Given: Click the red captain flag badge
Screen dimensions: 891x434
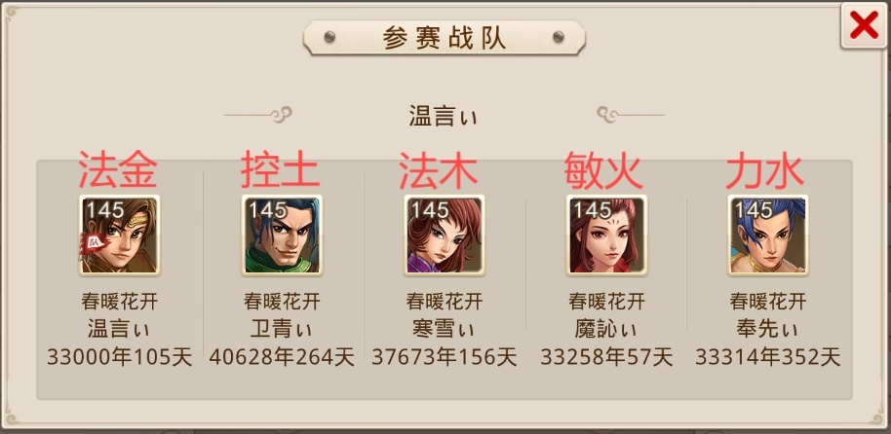Looking at the screenshot, I should tap(90, 244).
